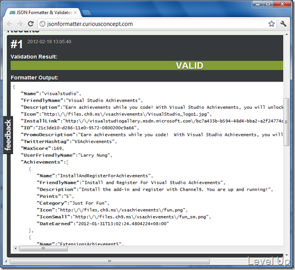Click the fun.png "Icon" line
295x270 pixels.
pos(112,210)
